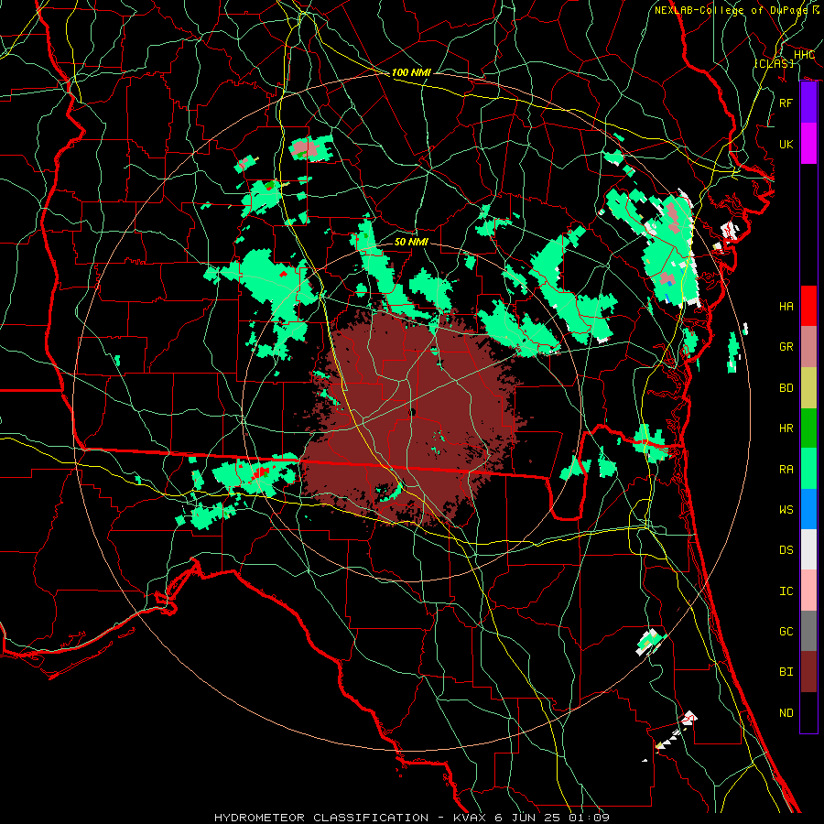This screenshot has height=824, width=824.
Task: Click the 'HA' legend label
Action: (x=786, y=307)
